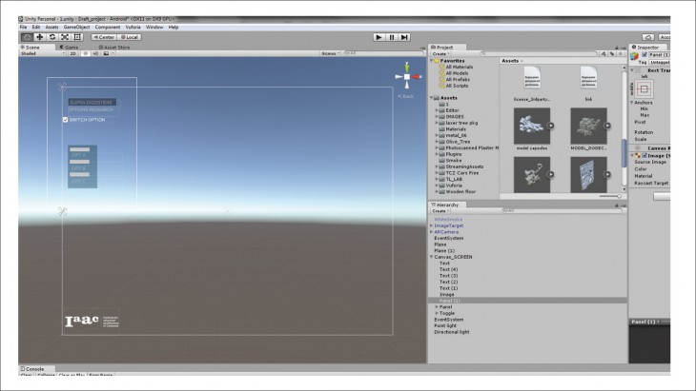Open the anchor presets box in Inspector

[644, 88]
